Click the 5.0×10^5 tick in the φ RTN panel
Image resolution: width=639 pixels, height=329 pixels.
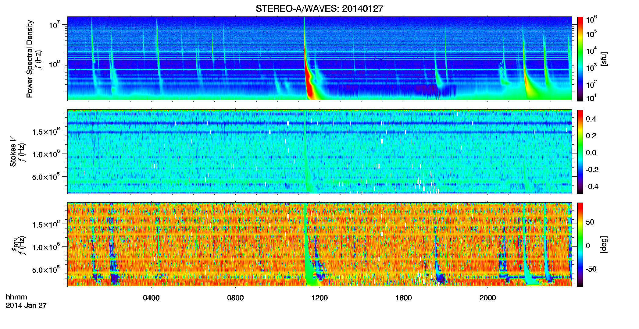click(x=46, y=270)
